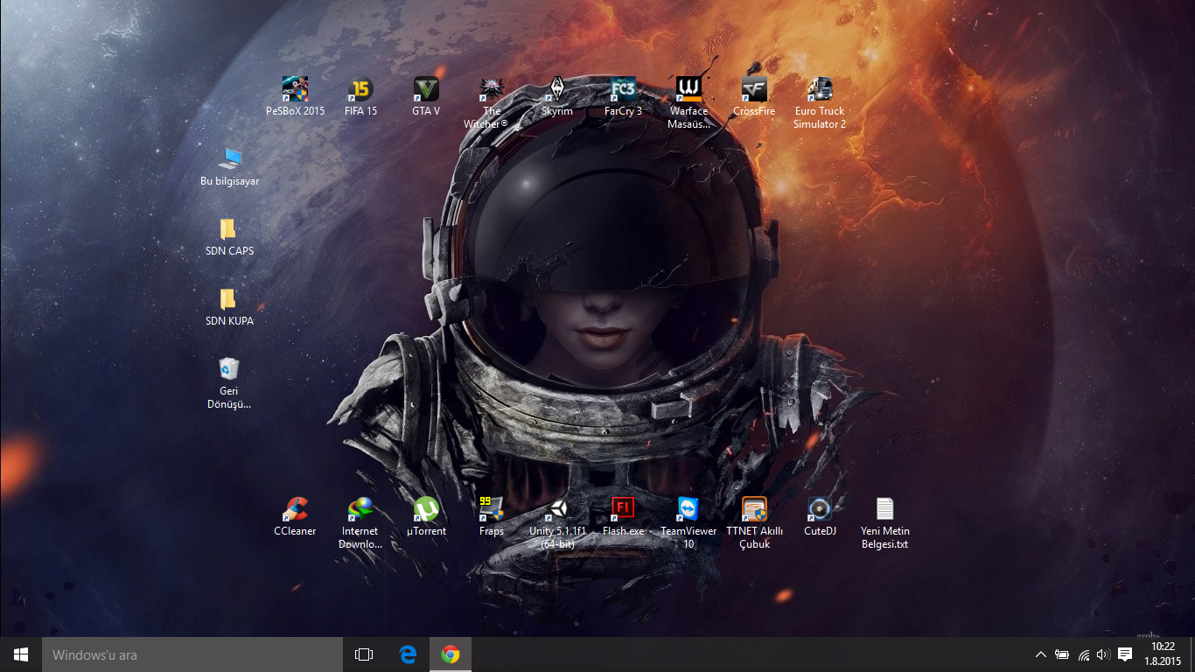This screenshot has width=1195, height=672.
Task: Open the volume control speaker icon
Action: 1103,654
